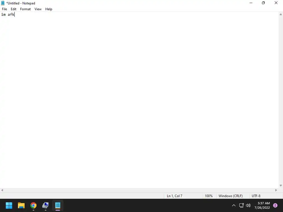Open the File menu
This screenshot has width=283, height=212.
[x=4, y=9]
